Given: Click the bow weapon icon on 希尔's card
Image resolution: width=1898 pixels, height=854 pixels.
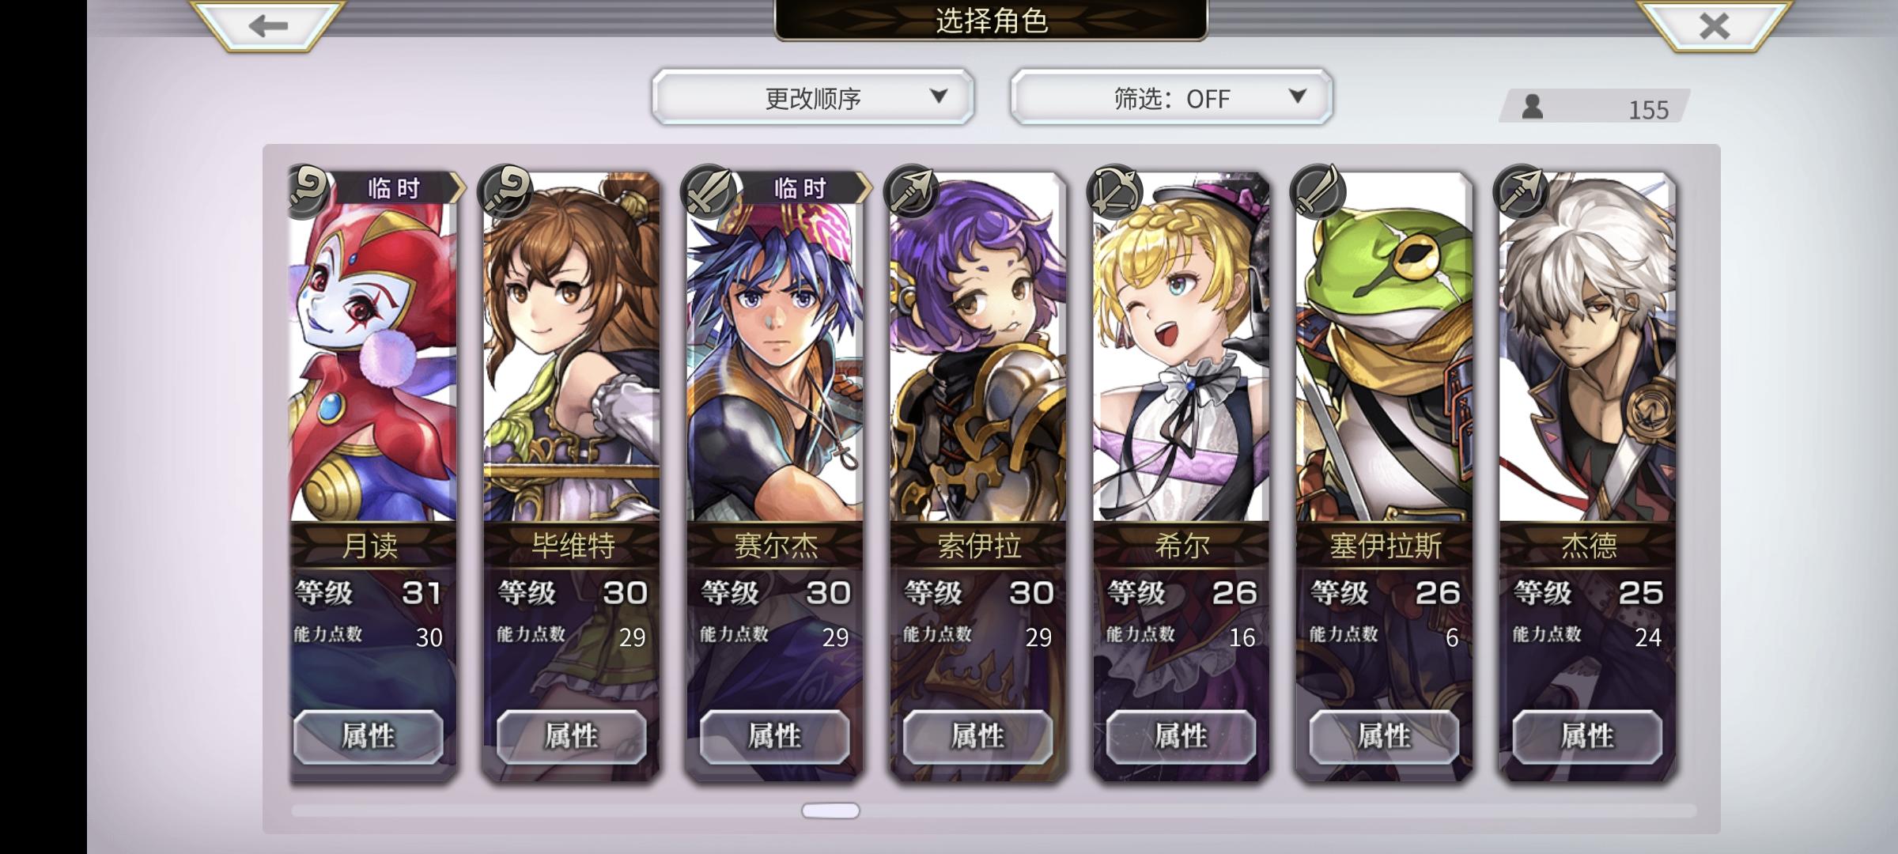Looking at the screenshot, I should 1115,191.
